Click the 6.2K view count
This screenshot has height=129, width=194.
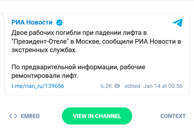106,86
